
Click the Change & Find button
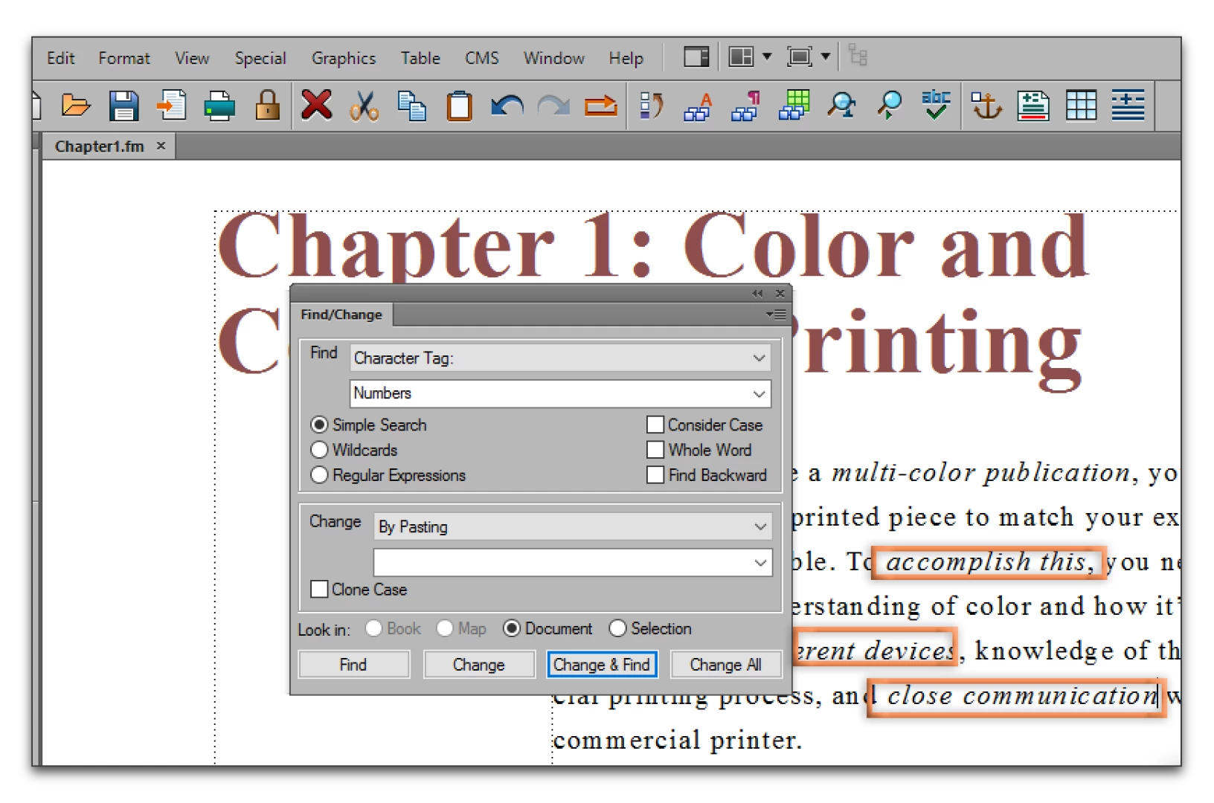tap(602, 664)
